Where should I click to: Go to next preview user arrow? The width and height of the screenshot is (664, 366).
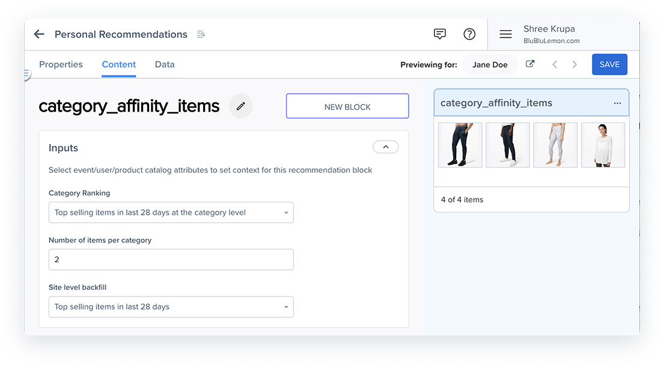(x=574, y=65)
